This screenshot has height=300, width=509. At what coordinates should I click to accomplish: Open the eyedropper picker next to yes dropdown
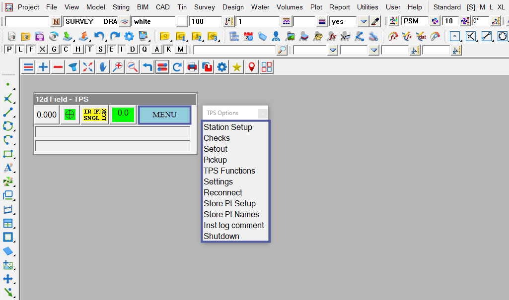[x=375, y=21]
